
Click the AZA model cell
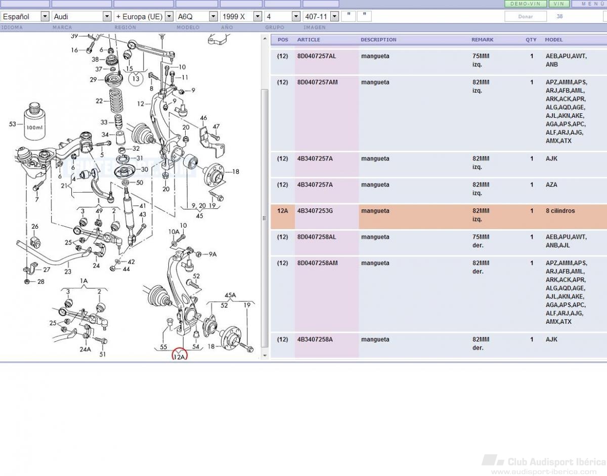pyautogui.click(x=551, y=185)
